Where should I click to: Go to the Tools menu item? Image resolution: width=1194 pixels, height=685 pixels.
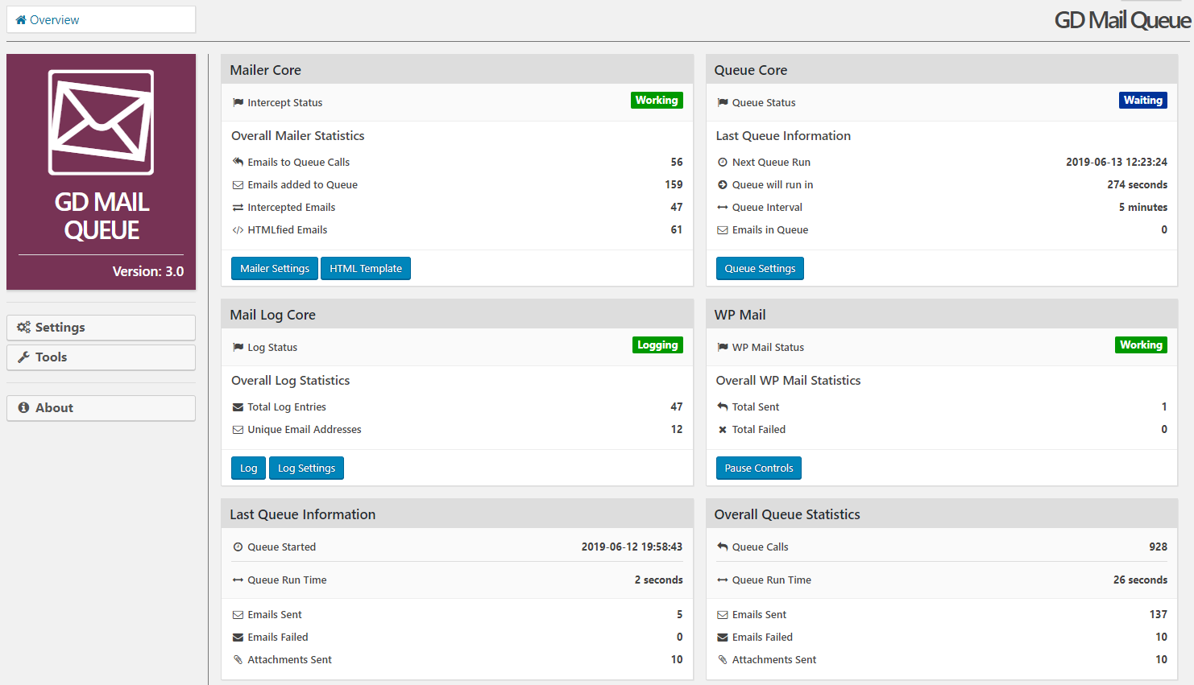coord(101,357)
